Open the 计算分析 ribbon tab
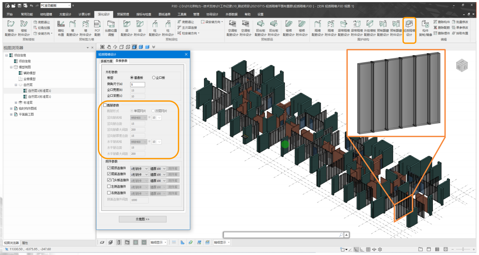The width and height of the screenshot is (479, 255). click(84, 14)
